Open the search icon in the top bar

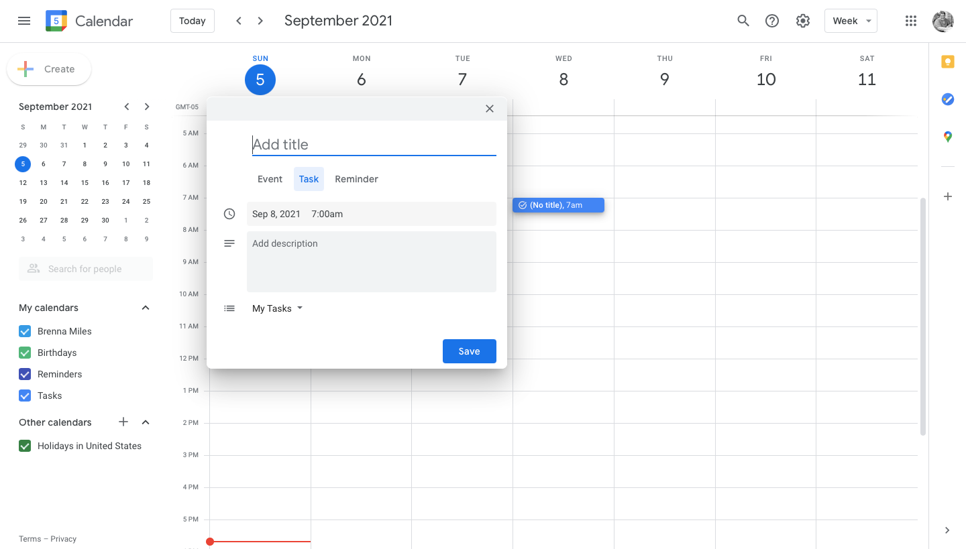pyautogui.click(x=743, y=21)
